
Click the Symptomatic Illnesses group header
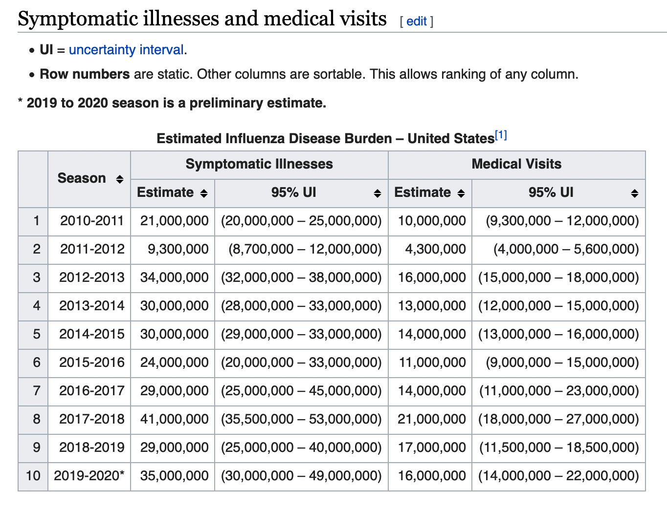coord(259,164)
